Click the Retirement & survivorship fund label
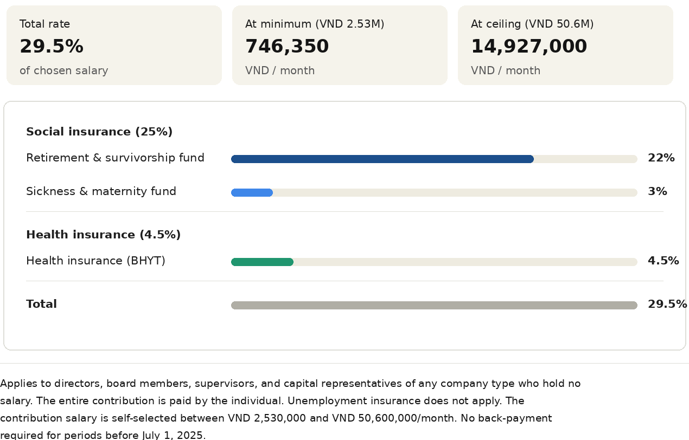This screenshot has width=689, height=440. point(115,158)
